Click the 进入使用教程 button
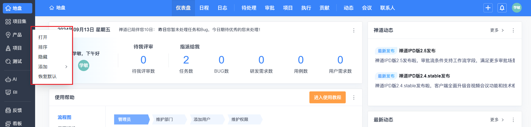531x127 pixels. (x=327, y=97)
